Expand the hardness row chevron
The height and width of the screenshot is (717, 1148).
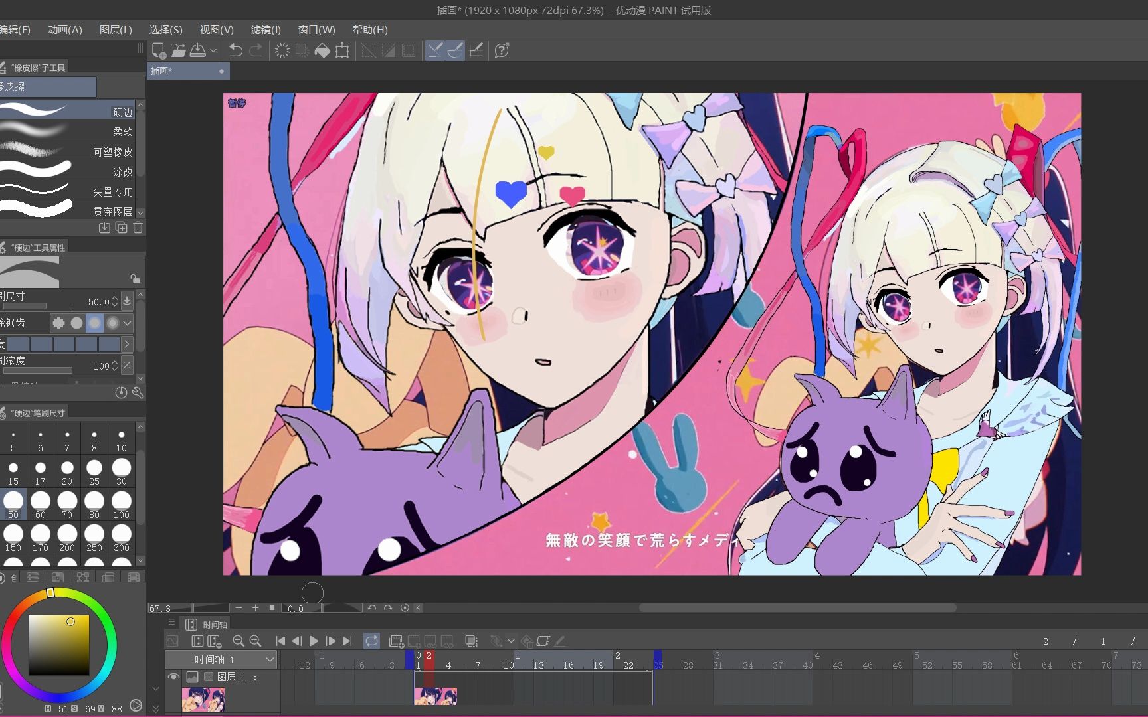(x=126, y=344)
